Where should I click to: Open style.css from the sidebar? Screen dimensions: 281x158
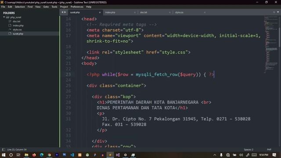(17, 29)
